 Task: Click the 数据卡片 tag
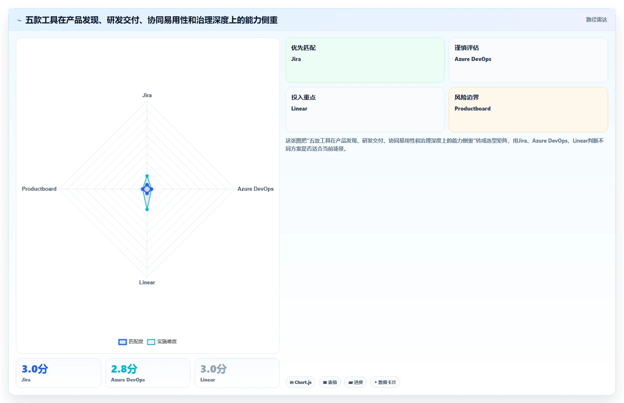click(385, 382)
